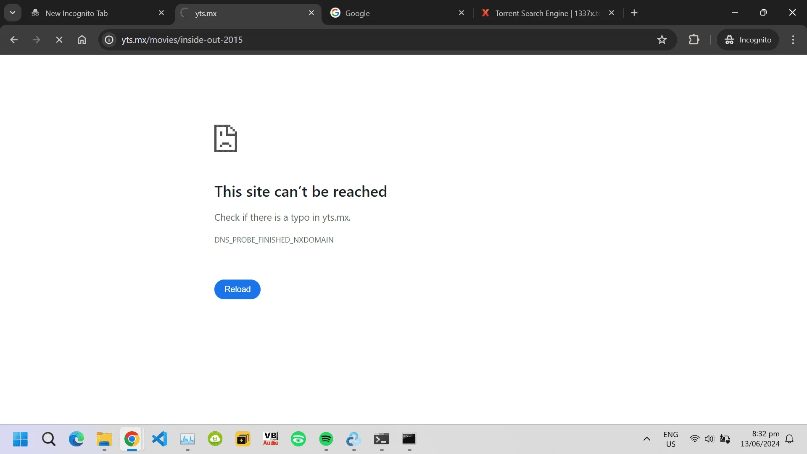
Task: View site information for yts.mx
Action: click(109, 40)
